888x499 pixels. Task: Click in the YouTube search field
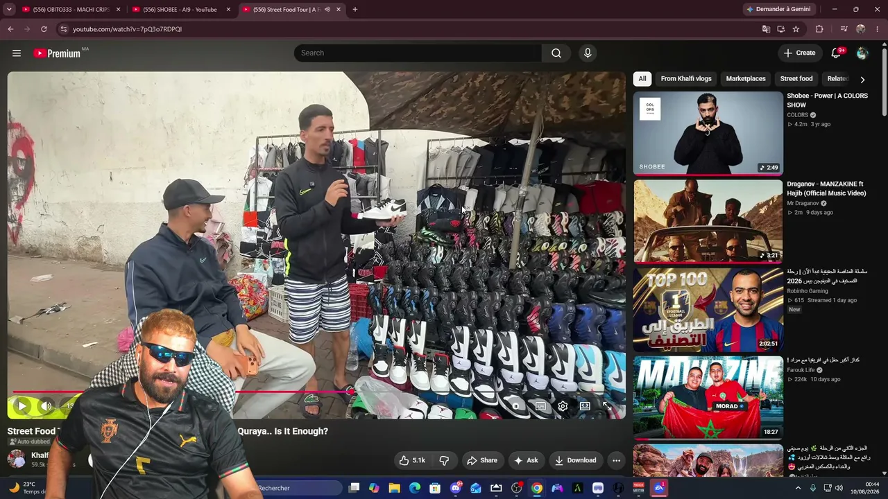tap(418, 53)
